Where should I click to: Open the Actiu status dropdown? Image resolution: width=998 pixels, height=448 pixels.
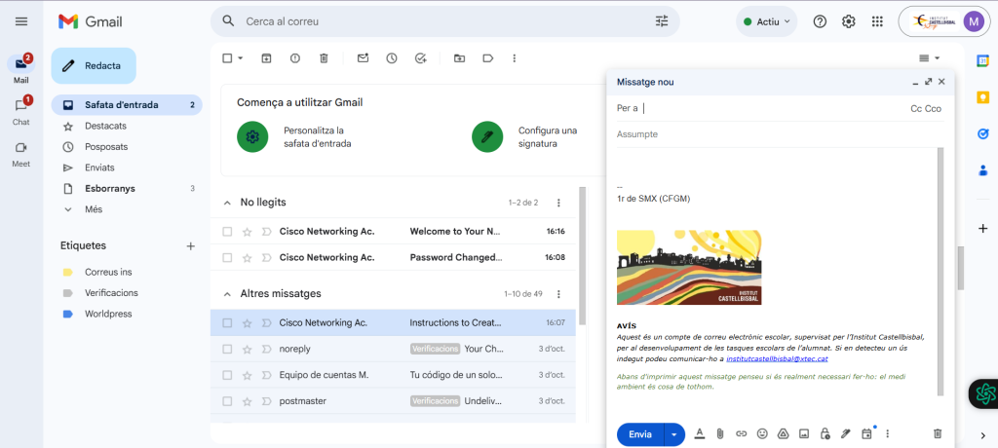coord(767,21)
